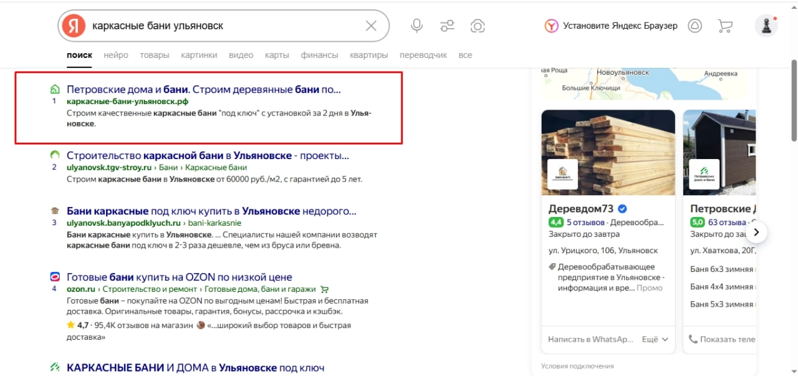
Task: Click the ulyanovsk.tgv-stroy.ru domain link
Action: click(109, 167)
